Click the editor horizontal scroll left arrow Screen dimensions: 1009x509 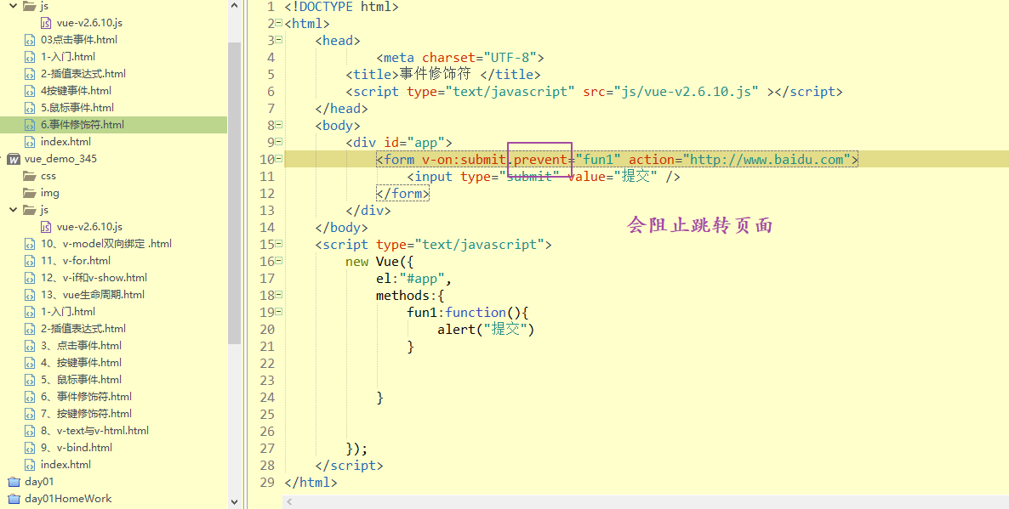(x=289, y=502)
